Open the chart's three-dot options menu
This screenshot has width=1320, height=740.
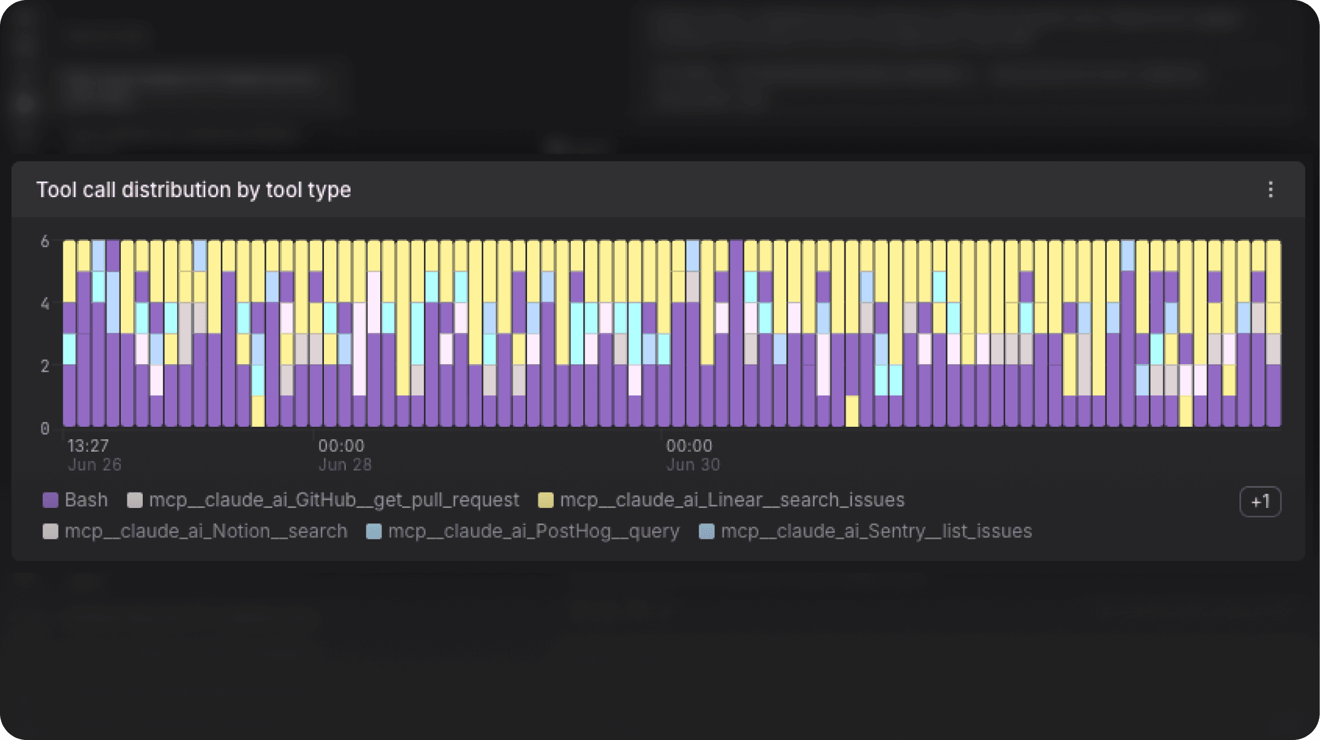[1270, 189]
